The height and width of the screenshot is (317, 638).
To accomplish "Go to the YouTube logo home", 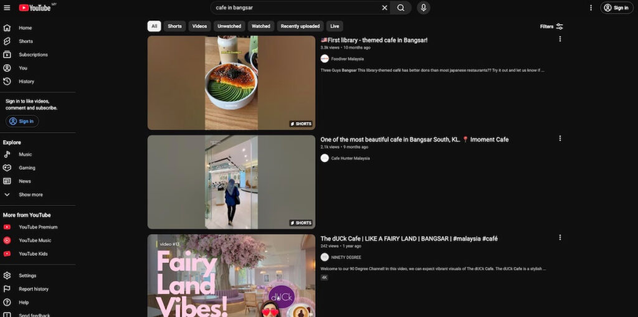I will click(x=35, y=7).
